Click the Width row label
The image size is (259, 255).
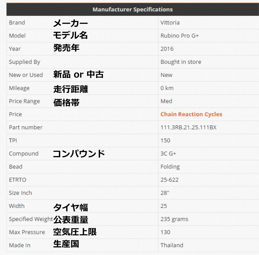[17, 206]
